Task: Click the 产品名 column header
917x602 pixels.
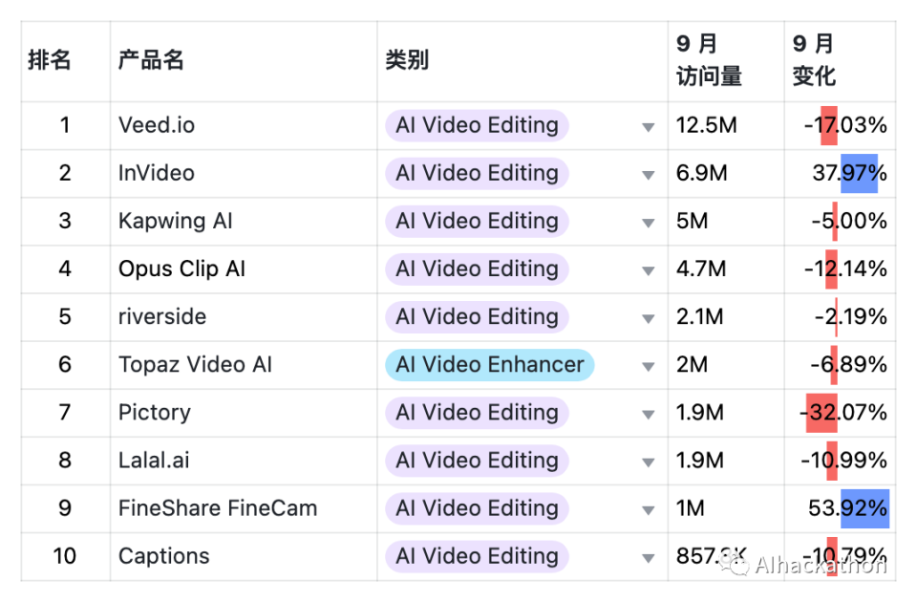Action: (x=151, y=60)
